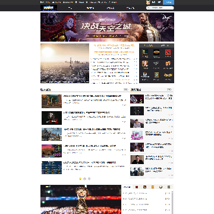The height and width of the screenshot is (214, 214).
Task: Open the League of Legends game icon
Action: 145,52
